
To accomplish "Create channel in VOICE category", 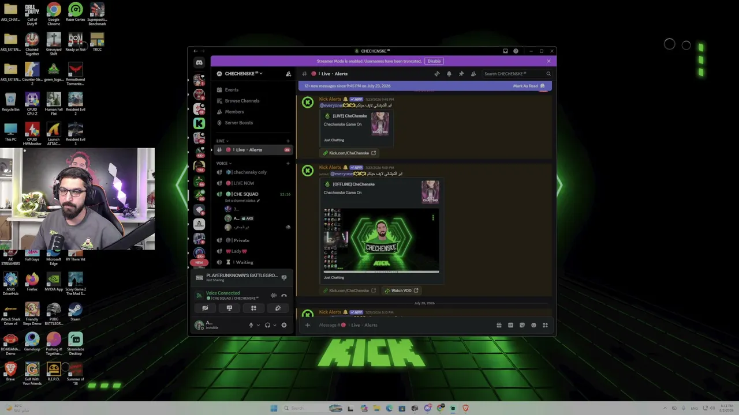I will click(288, 163).
